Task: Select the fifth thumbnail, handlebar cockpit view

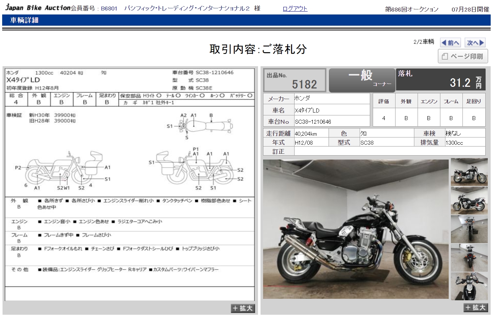Action: [469, 286]
